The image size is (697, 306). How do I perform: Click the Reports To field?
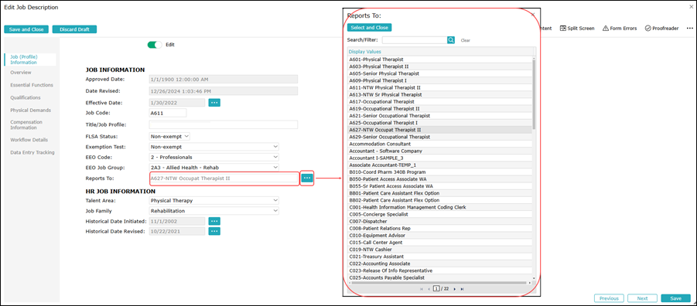(223, 178)
